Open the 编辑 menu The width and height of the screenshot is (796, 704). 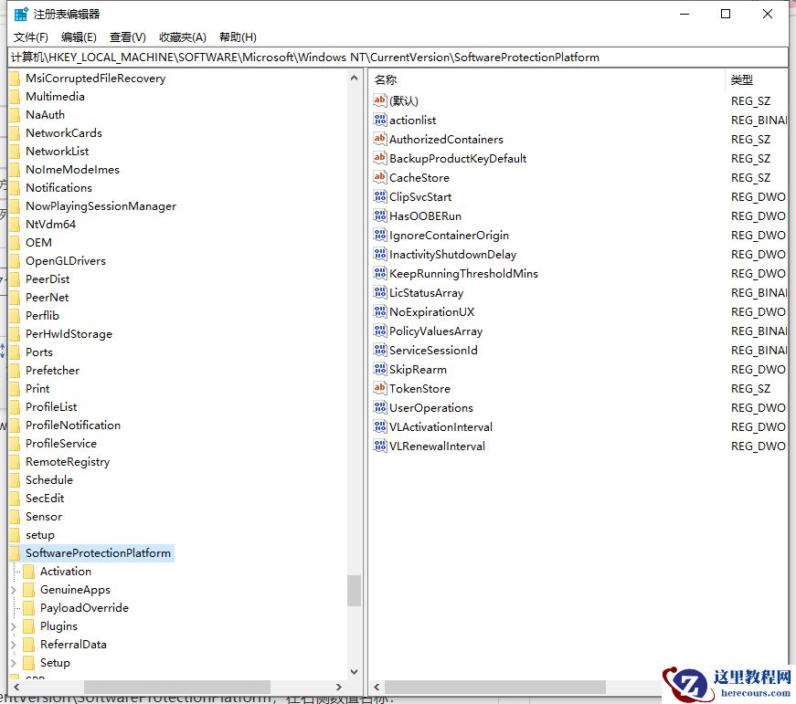[77, 37]
